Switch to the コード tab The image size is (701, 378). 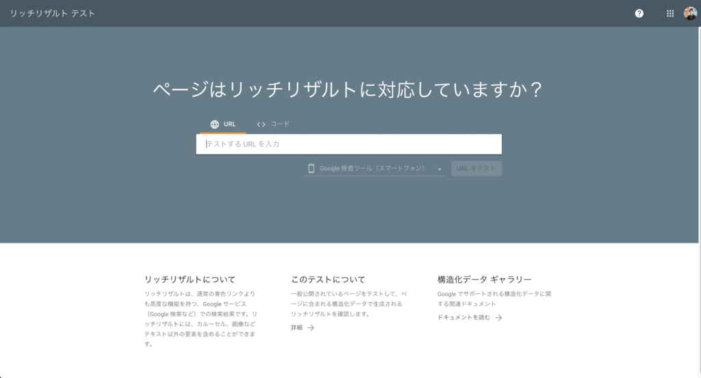pos(273,124)
